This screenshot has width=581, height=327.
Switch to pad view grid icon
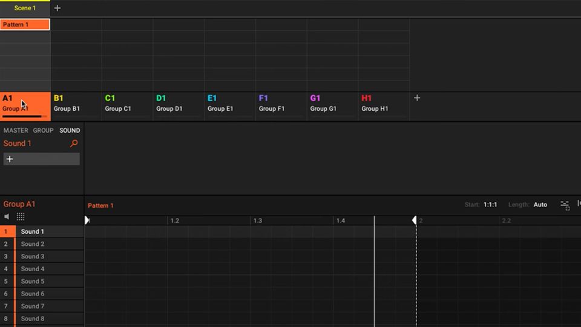point(21,217)
